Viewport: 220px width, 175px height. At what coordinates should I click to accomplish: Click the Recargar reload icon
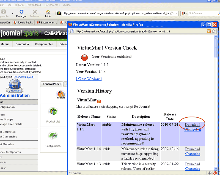pos(21,12)
